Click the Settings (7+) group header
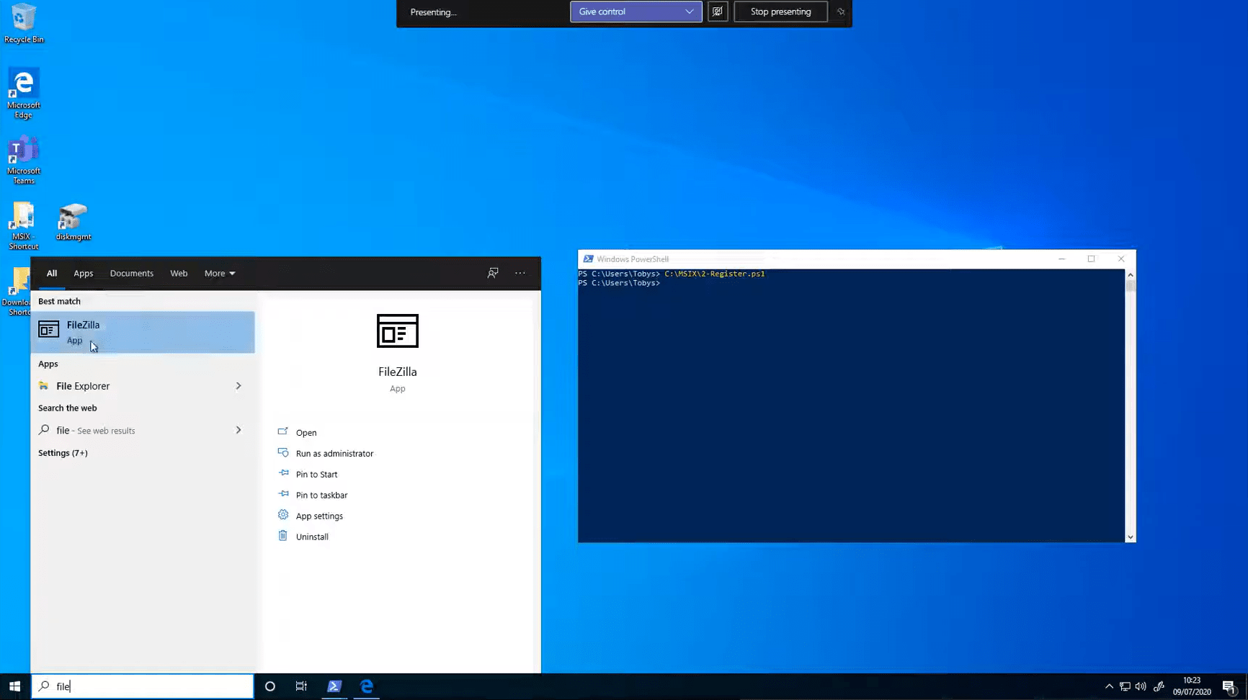The height and width of the screenshot is (700, 1248). point(63,453)
